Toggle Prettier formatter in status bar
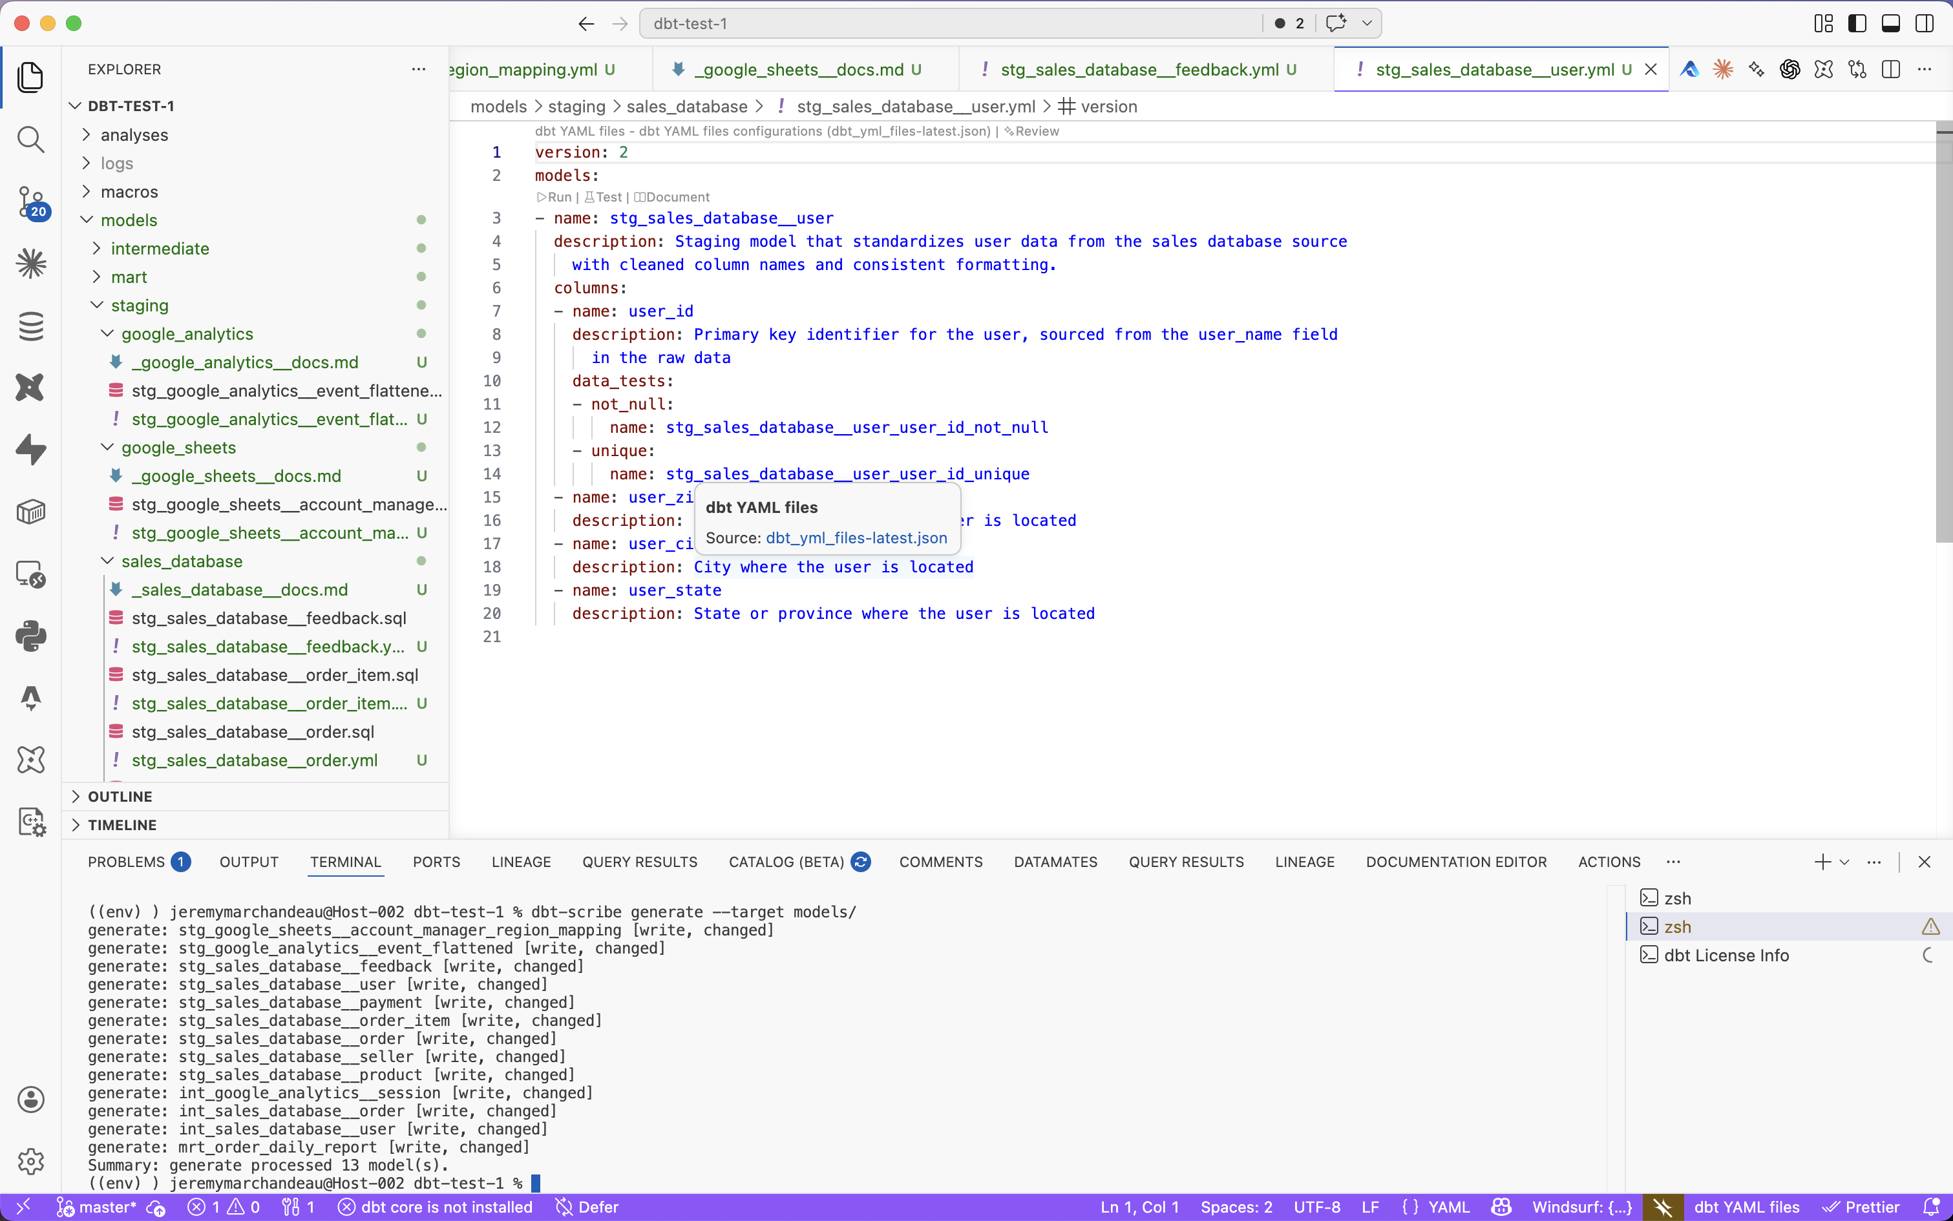The image size is (1953, 1221). 1861,1207
